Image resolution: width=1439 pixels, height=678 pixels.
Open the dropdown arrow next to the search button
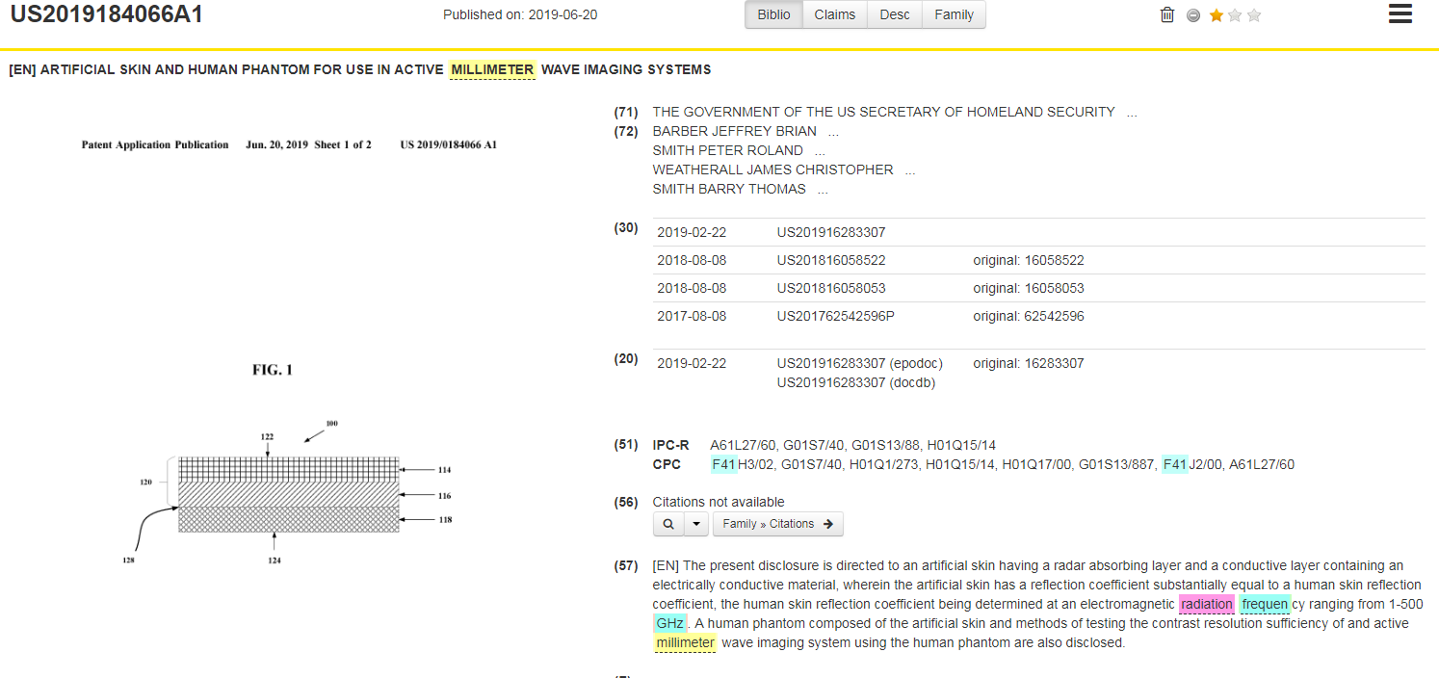click(x=696, y=524)
